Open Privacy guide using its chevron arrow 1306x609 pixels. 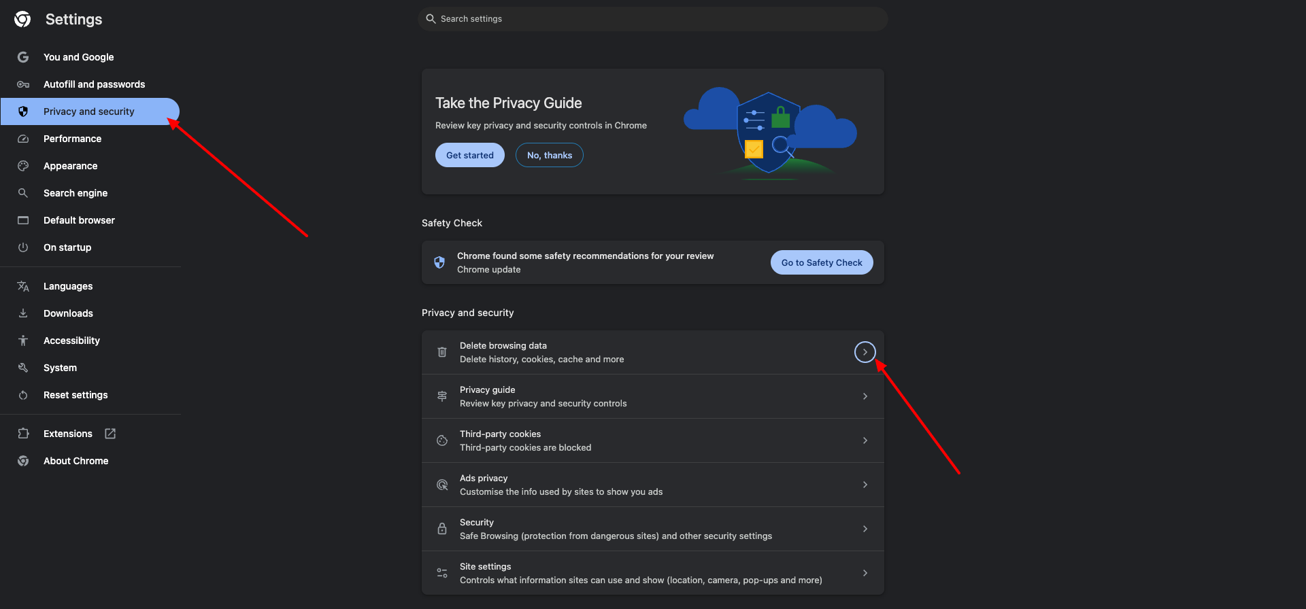865,396
